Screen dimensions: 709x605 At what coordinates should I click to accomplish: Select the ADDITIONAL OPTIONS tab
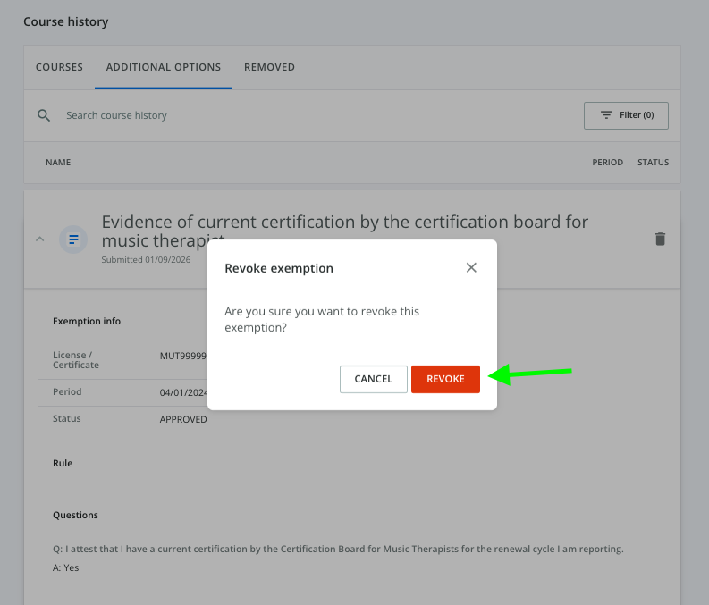pos(164,67)
